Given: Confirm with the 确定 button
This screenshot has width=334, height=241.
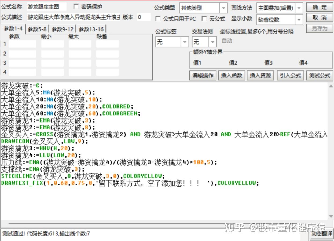Looking at the screenshot, I should (320, 7).
